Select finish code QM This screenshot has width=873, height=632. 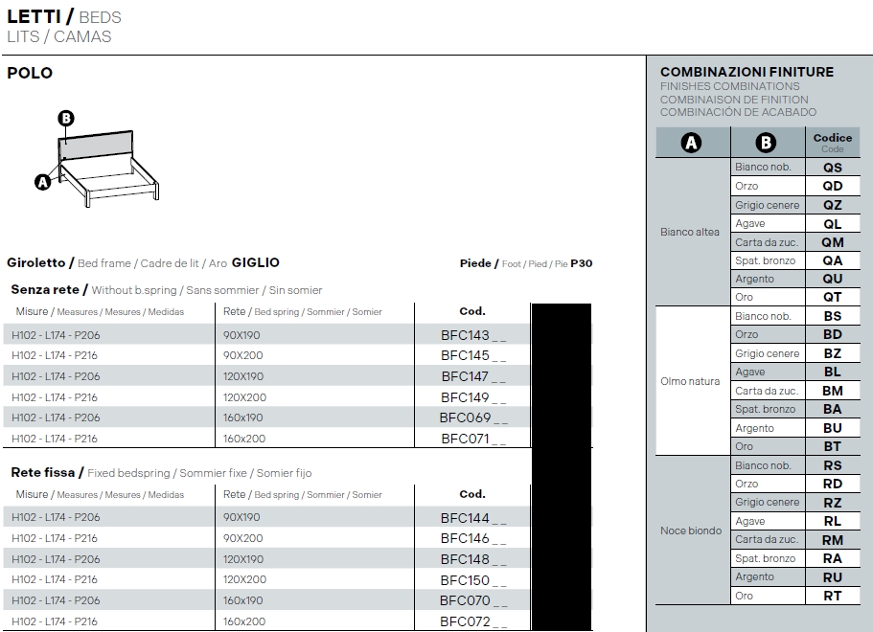(x=833, y=242)
